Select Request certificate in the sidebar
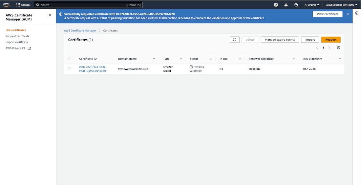The image size is (361, 185). coord(17,36)
